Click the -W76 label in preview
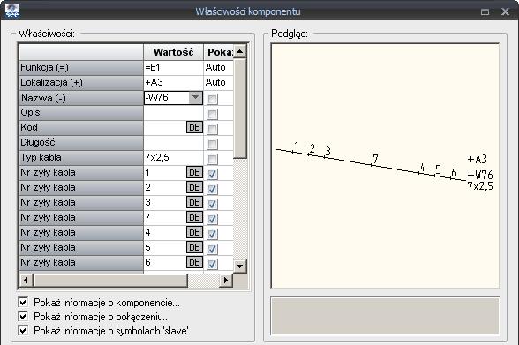519x345 pixels. pos(480,175)
